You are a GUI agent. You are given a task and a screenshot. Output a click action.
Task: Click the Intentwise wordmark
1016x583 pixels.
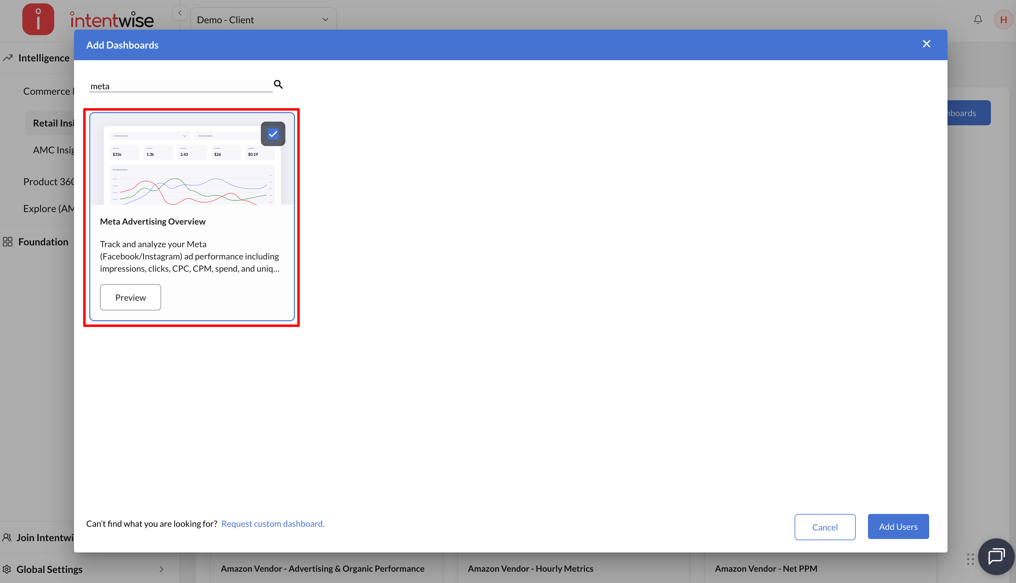(112, 20)
